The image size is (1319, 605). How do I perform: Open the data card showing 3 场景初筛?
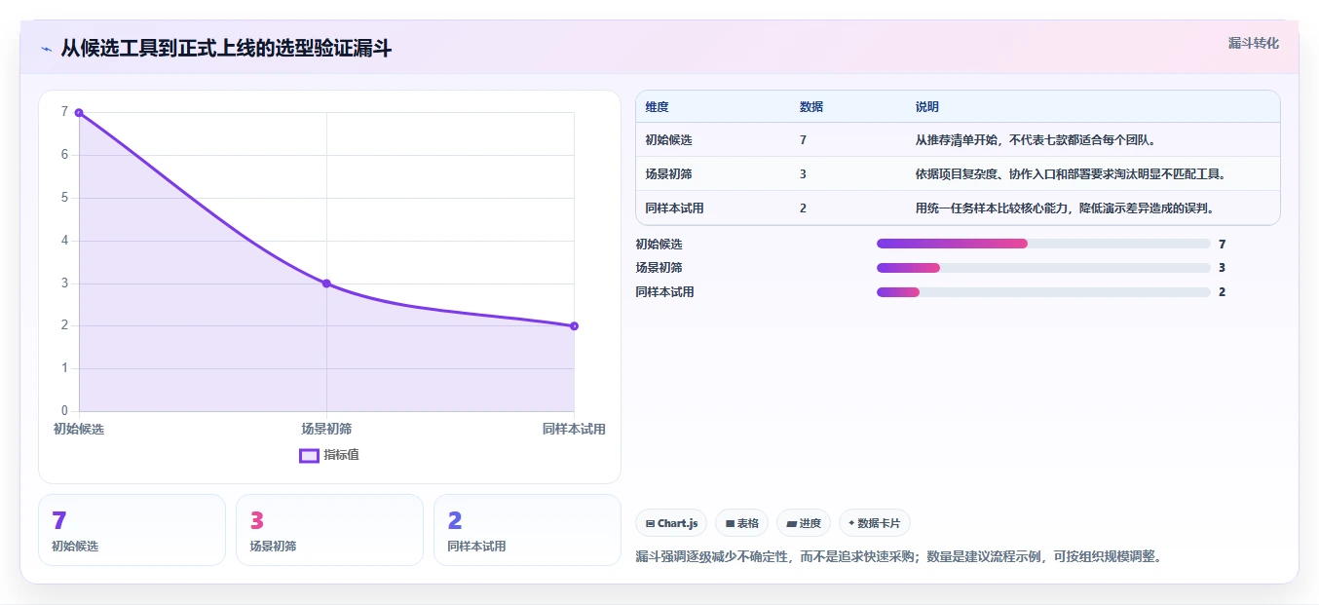[x=329, y=530]
